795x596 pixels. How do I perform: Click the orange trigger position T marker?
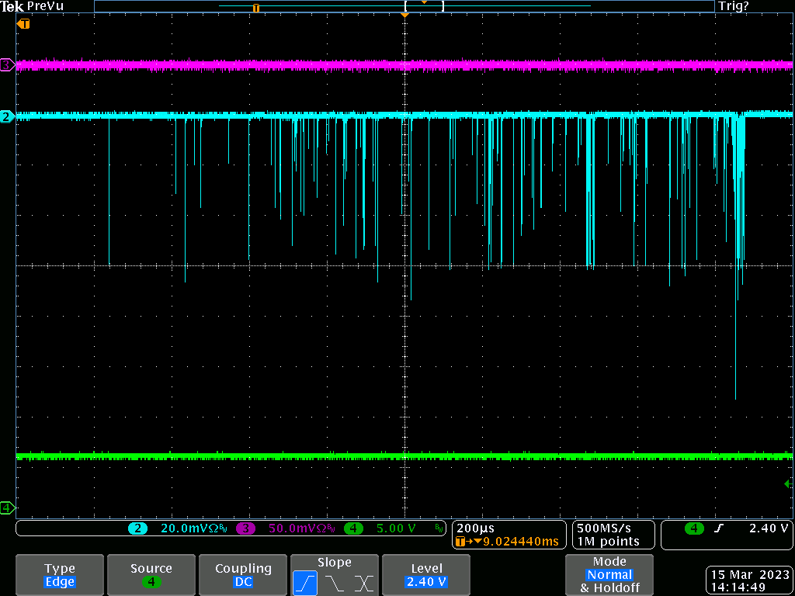click(x=24, y=24)
